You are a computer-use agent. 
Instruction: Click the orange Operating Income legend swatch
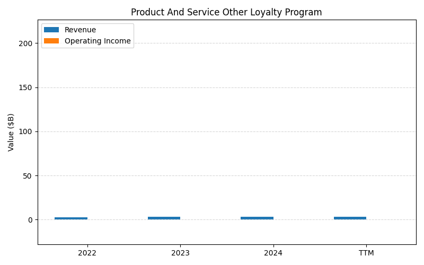click(51, 41)
